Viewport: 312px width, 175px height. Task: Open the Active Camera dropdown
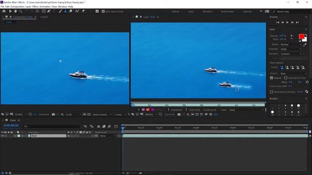(x=102, y=115)
